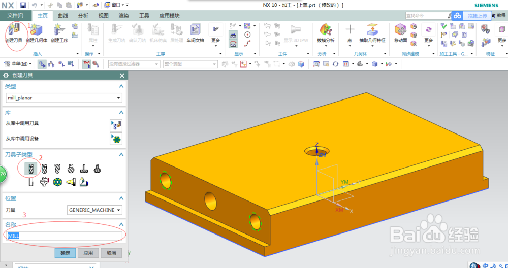
Task: Click the 取消 button
Action: coord(111,253)
